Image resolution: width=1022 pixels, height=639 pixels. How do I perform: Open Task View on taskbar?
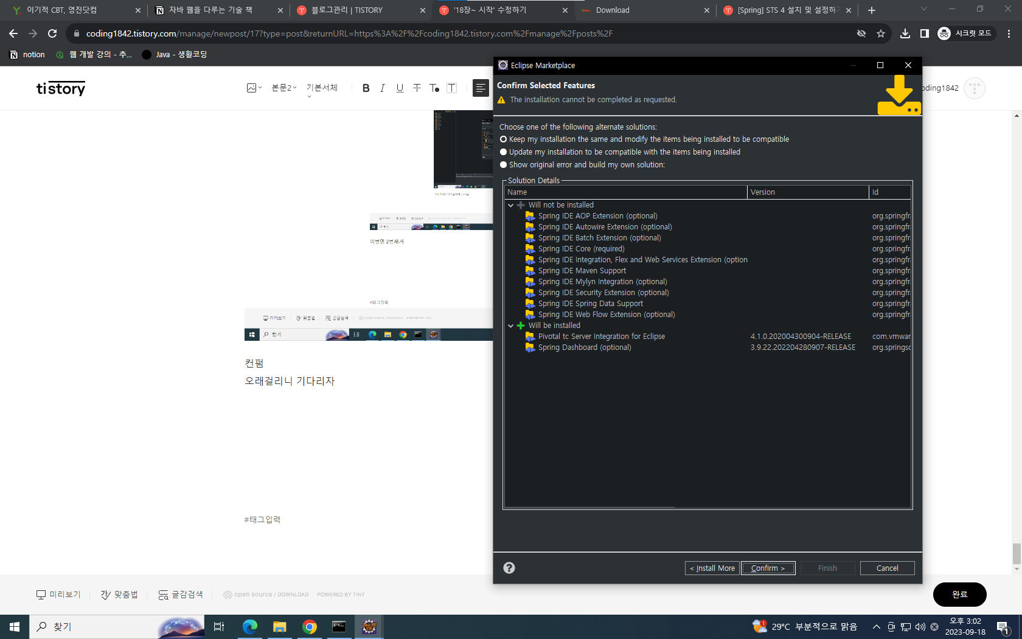tap(219, 627)
